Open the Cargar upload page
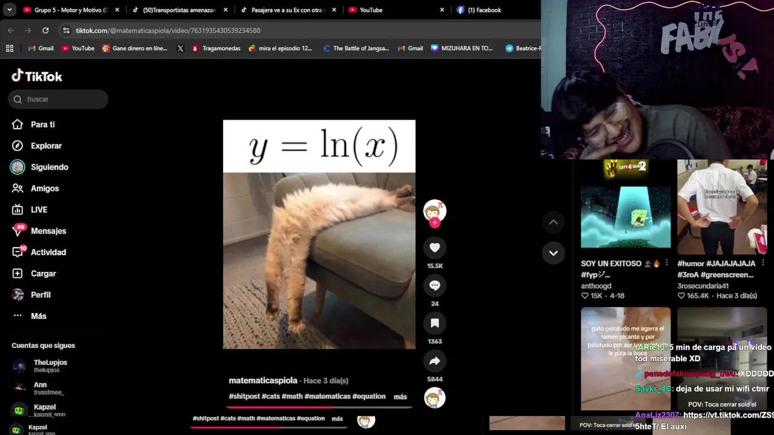The height and width of the screenshot is (435, 774). coord(34,274)
